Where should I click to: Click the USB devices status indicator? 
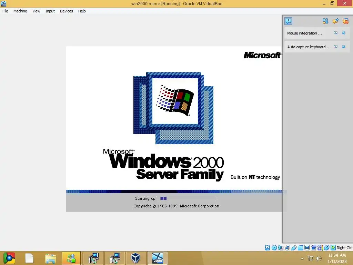pos(294,248)
